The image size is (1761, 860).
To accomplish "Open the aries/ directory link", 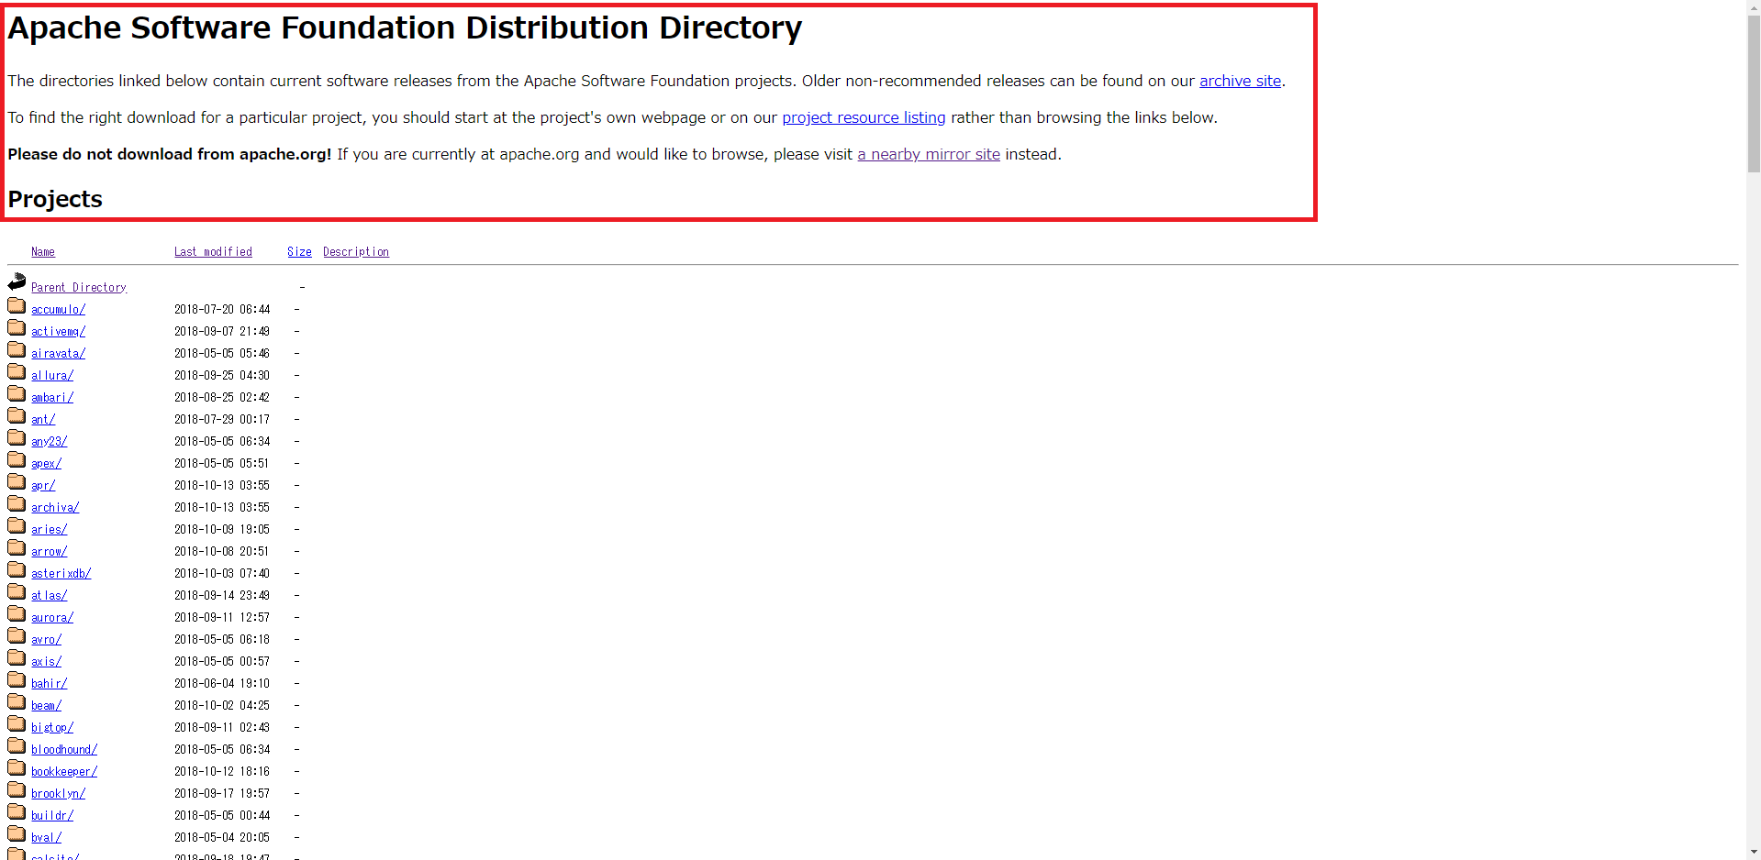I will [49, 530].
